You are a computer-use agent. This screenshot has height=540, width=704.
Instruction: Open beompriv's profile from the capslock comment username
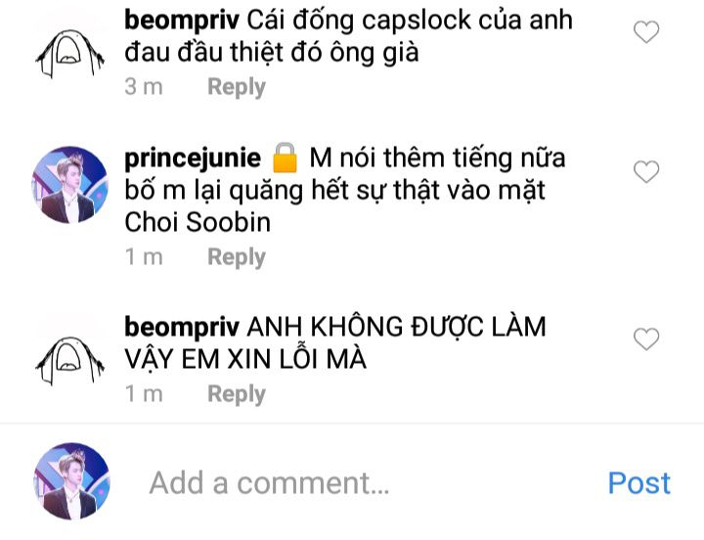(182, 21)
